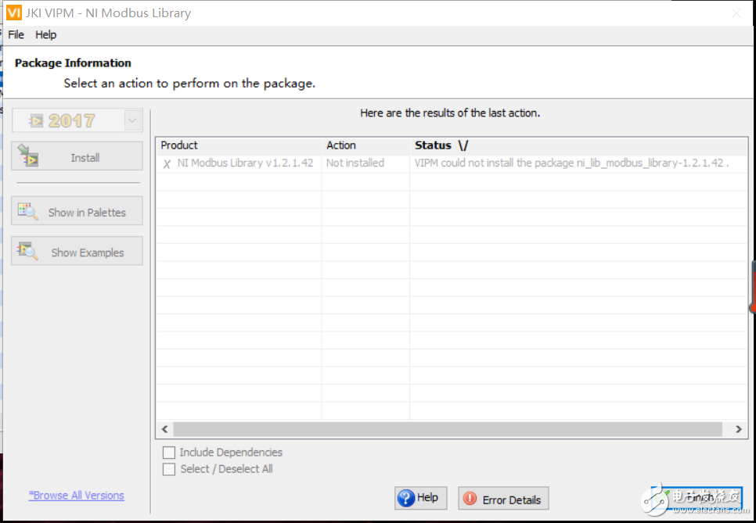Click the horizontal scrollbar right arrow

pyautogui.click(x=739, y=428)
